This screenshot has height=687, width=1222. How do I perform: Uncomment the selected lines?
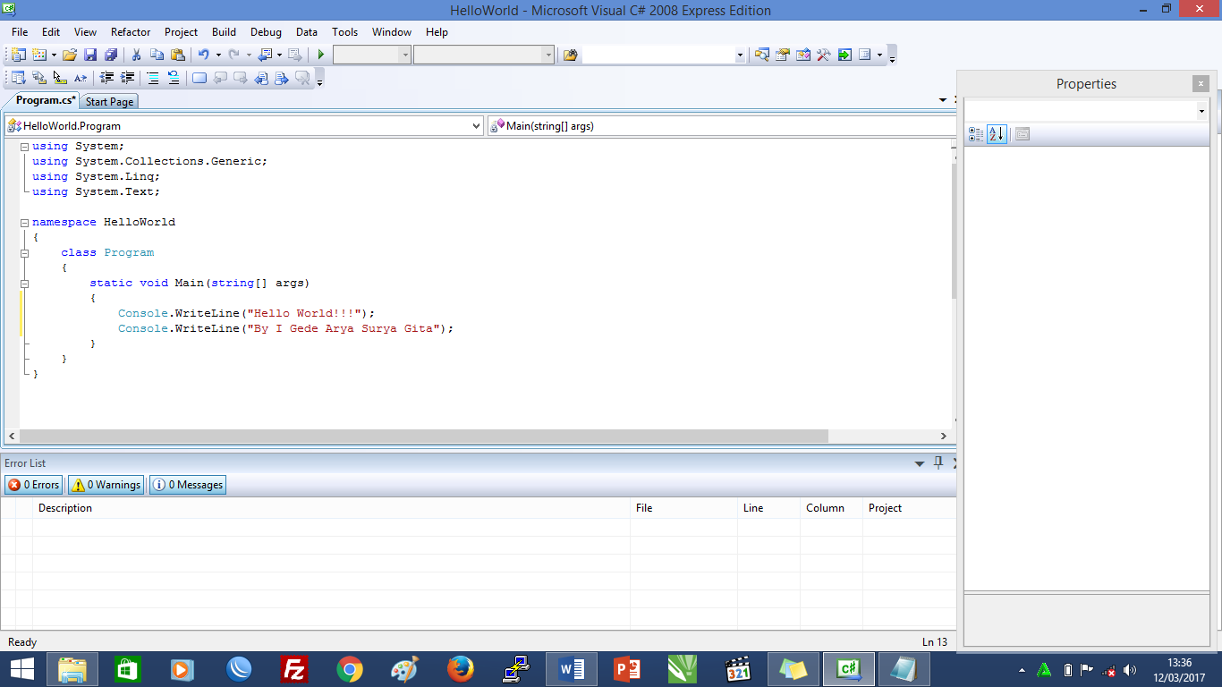click(174, 78)
